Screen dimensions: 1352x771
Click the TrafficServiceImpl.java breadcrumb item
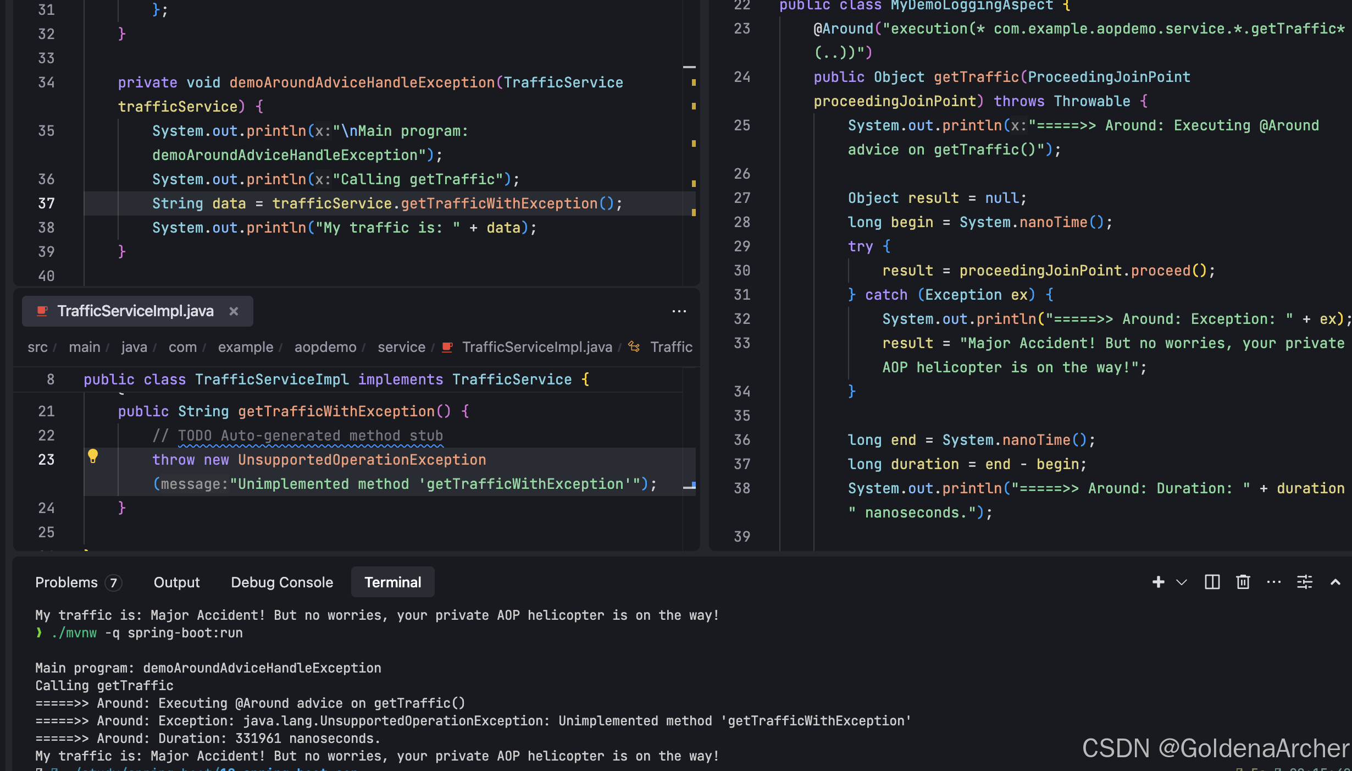tap(536, 347)
